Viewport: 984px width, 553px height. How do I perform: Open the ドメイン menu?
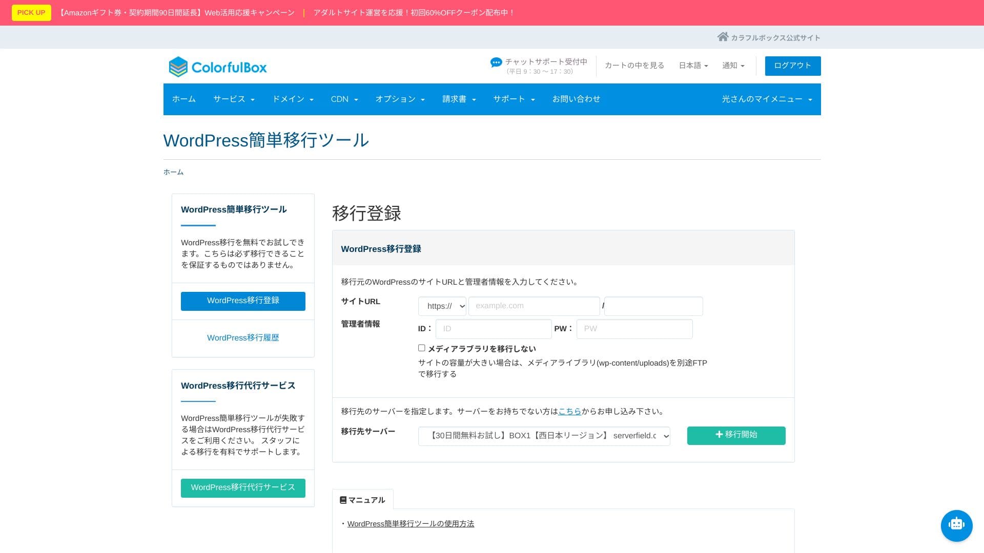pos(292,99)
